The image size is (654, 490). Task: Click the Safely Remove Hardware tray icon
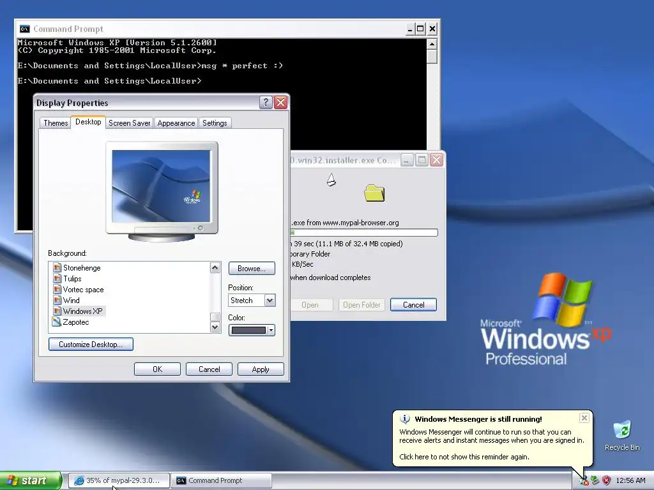click(x=595, y=480)
